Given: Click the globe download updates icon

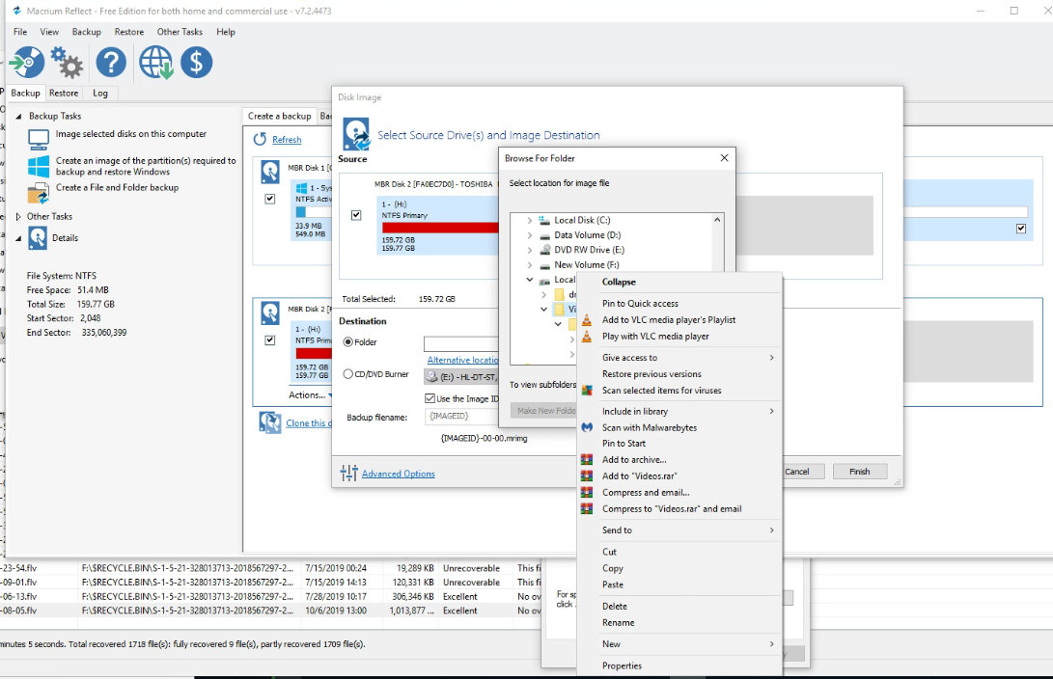Looking at the screenshot, I should click(x=155, y=63).
